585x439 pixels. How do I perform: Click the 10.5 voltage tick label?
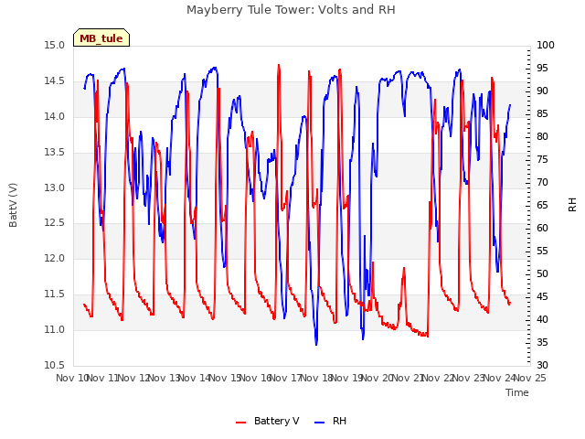pyautogui.click(x=55, y=366)
